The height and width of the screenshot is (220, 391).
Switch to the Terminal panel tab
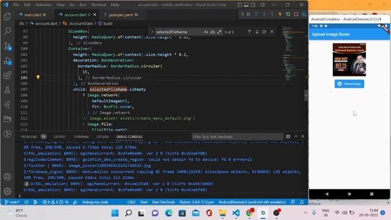[81, 137]
